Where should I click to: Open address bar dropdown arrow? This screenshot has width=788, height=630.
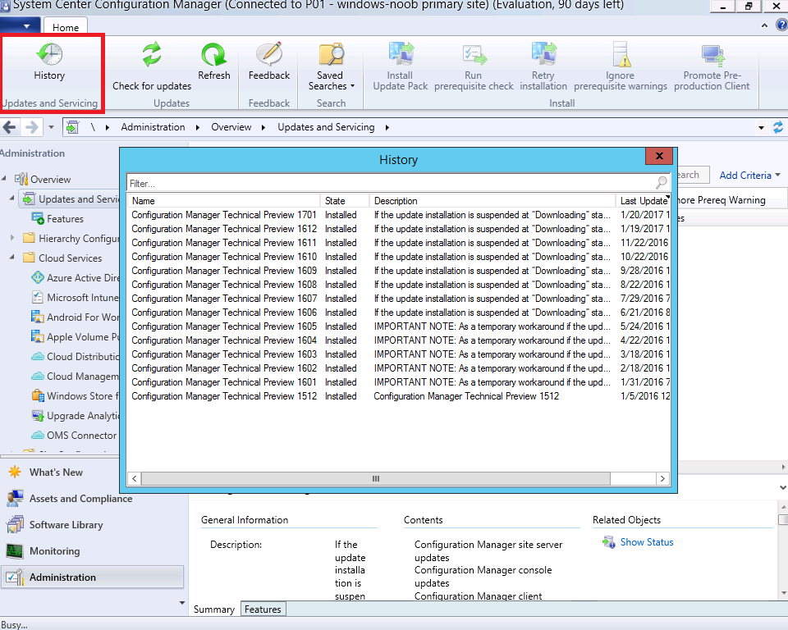tap(762, 128)
